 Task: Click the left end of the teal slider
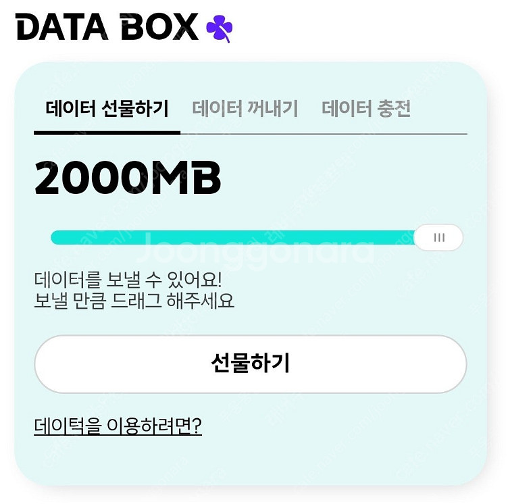click(x=57, y=238)
